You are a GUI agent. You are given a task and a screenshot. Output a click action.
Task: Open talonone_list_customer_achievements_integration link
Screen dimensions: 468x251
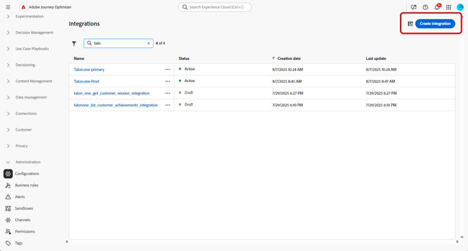(116, 105)
